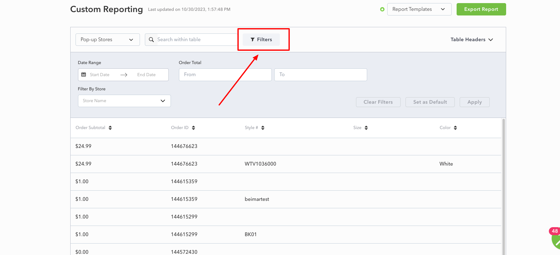This screenshot has height=255, width=560.
Task: Toggle the Filters button
Action: [x=261, y=40]
